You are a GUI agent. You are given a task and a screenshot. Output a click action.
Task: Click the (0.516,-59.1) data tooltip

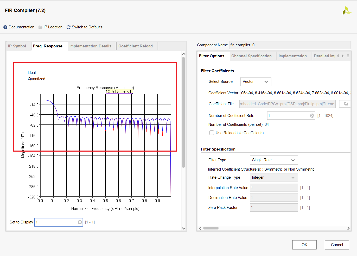(119, 91)
